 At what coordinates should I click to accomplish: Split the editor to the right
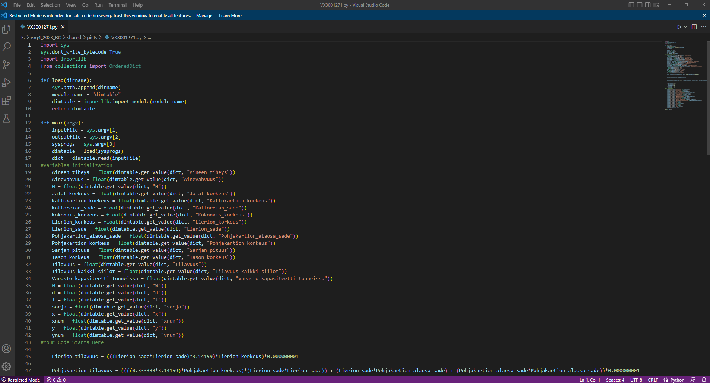[x=694, y=27]
